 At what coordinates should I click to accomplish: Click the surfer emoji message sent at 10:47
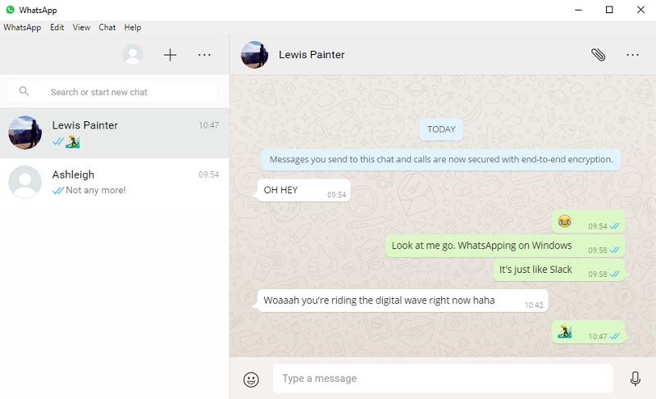click(588, 332)
